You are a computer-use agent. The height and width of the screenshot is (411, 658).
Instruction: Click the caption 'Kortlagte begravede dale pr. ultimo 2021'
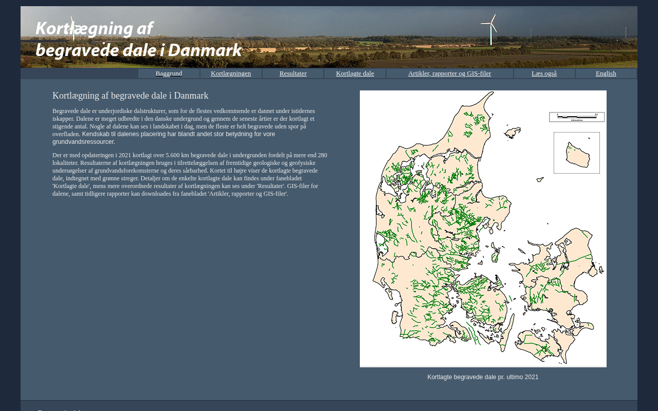(483, 377)
